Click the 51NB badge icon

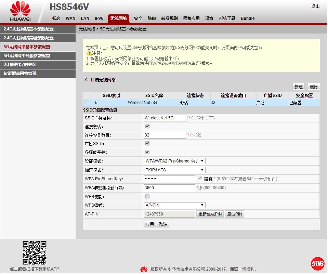(317, 263)
